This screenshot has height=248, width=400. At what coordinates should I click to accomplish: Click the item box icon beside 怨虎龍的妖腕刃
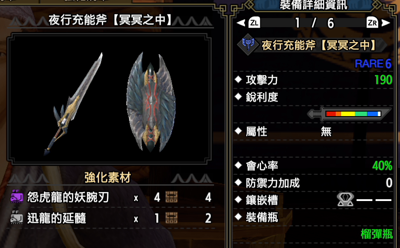[171, 197]
